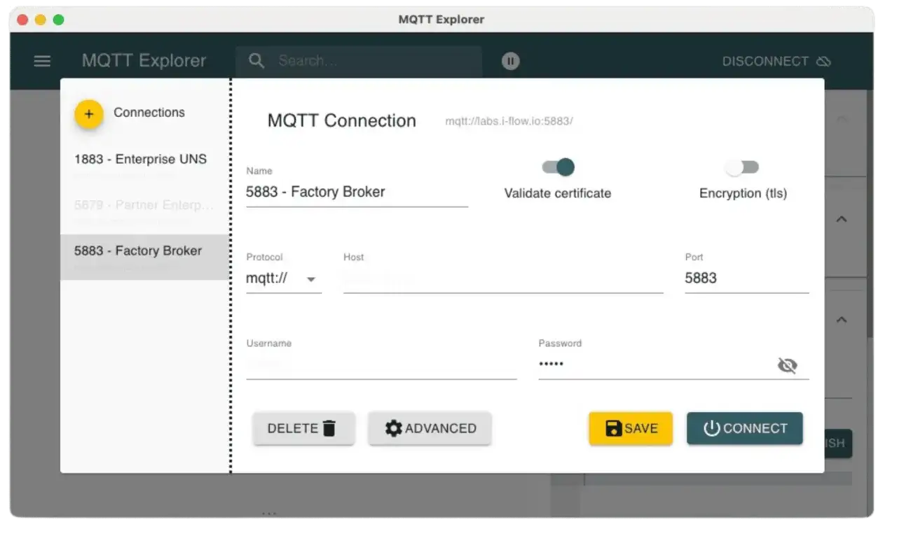This screenshot has width=897, height=536.
Task: Open the ADVANCED settings
Action: point(430,428)
